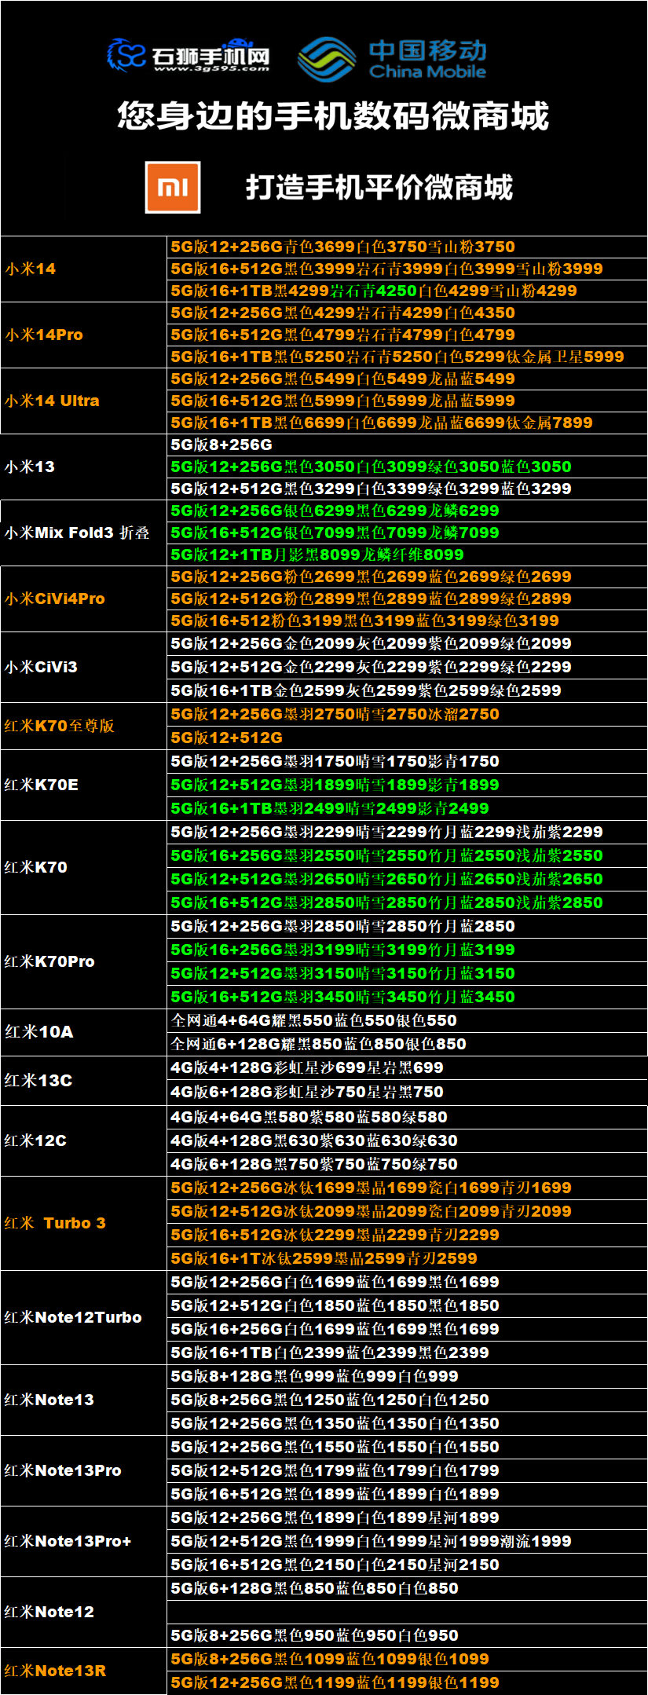This screenshot has height=1695, width=648.
Task: Select row 4G版6+128G黑750紫750蓝750绿750
Action: [x=408, y=1164]
